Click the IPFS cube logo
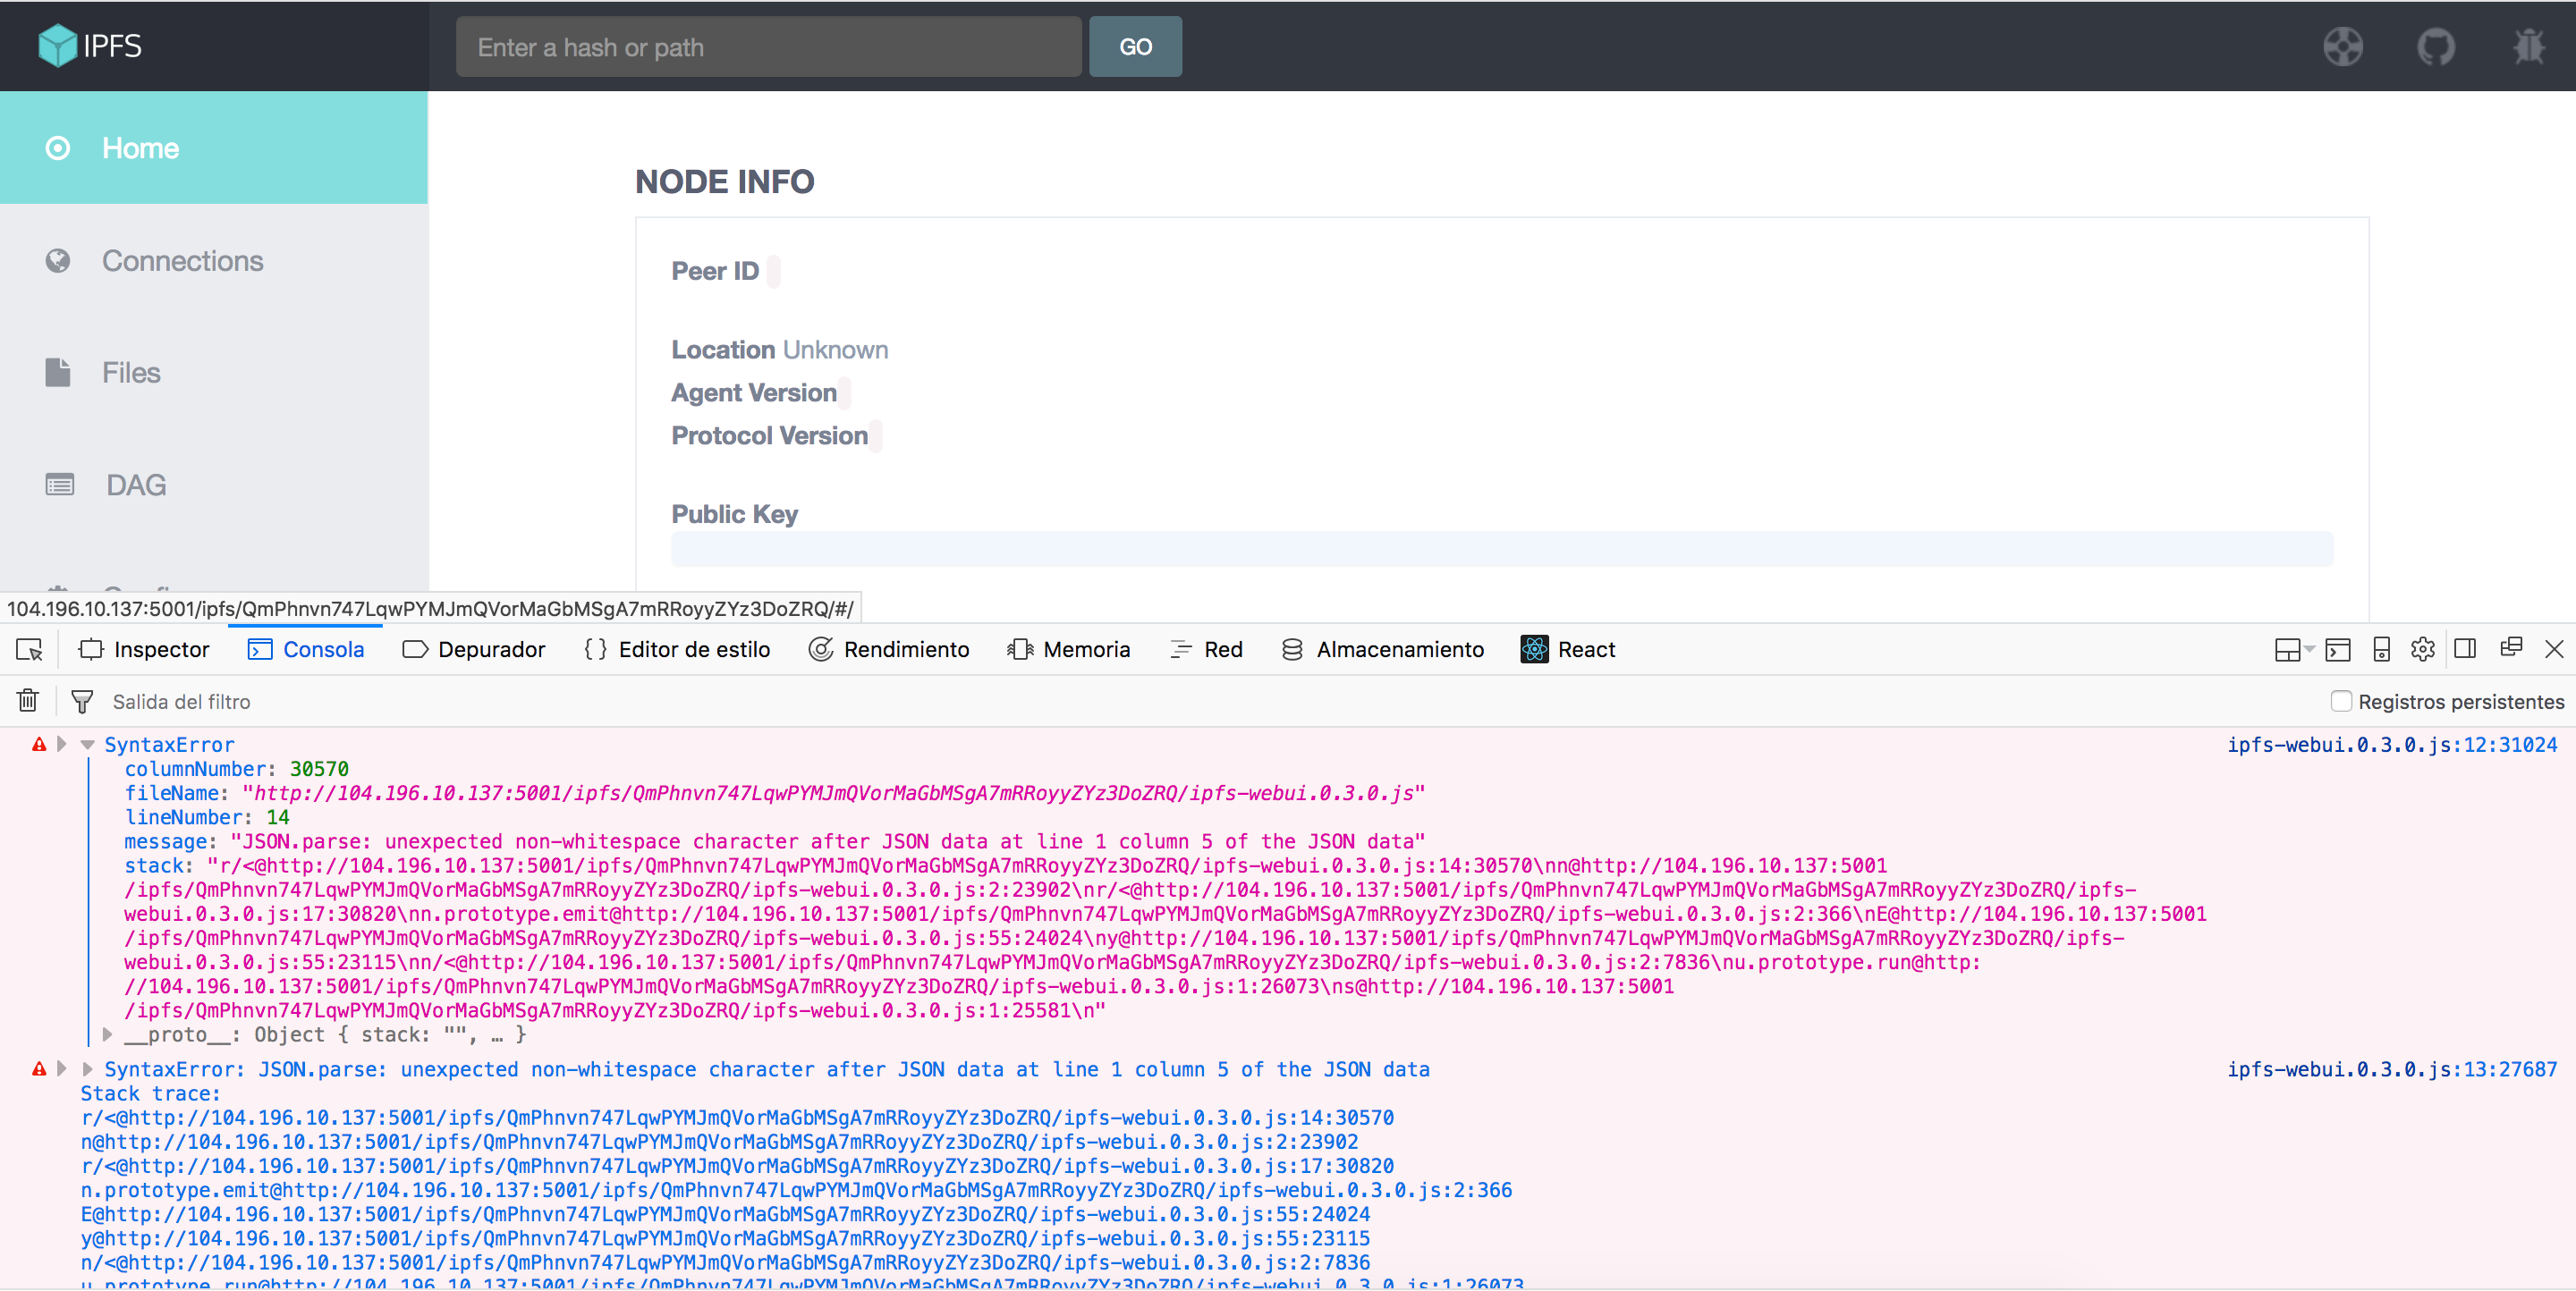Image resolution: width=2576 pixels, height=1291 pixels. tap(57, 45)
